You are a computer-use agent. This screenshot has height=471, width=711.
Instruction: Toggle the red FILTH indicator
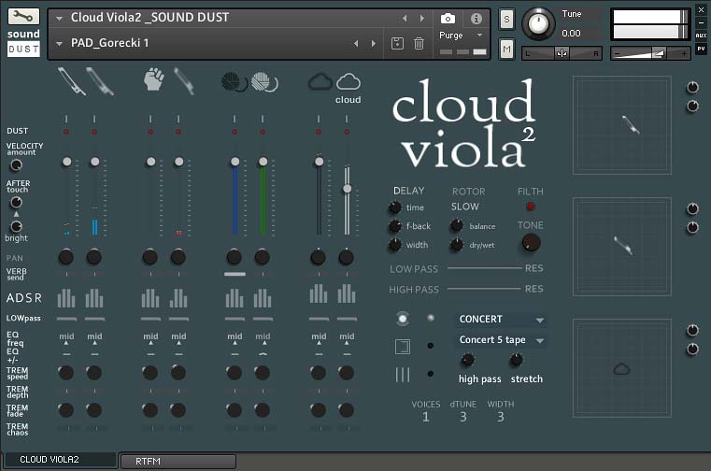tap(531, 207)
